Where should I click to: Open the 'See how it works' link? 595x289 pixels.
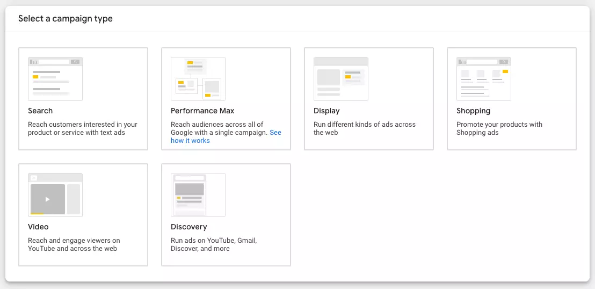(x=190, y=140)
